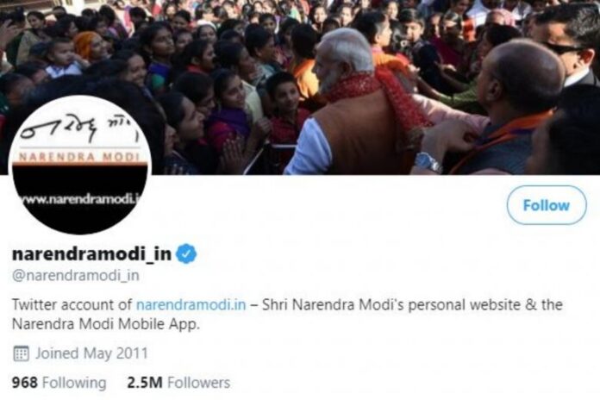Open the circular profile picture

[80, 165]
